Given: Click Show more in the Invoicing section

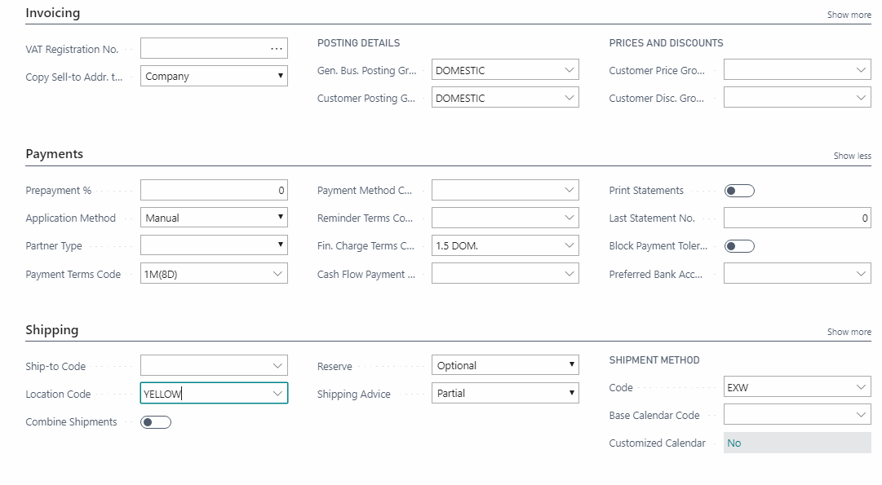Looking at the screenshot, I should pos(849,15).
